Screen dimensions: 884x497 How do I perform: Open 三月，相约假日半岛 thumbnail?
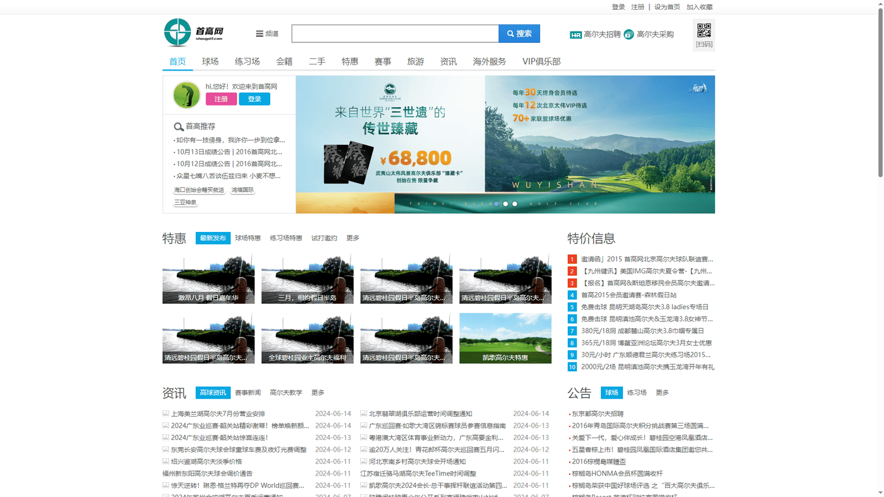[308, 279]
